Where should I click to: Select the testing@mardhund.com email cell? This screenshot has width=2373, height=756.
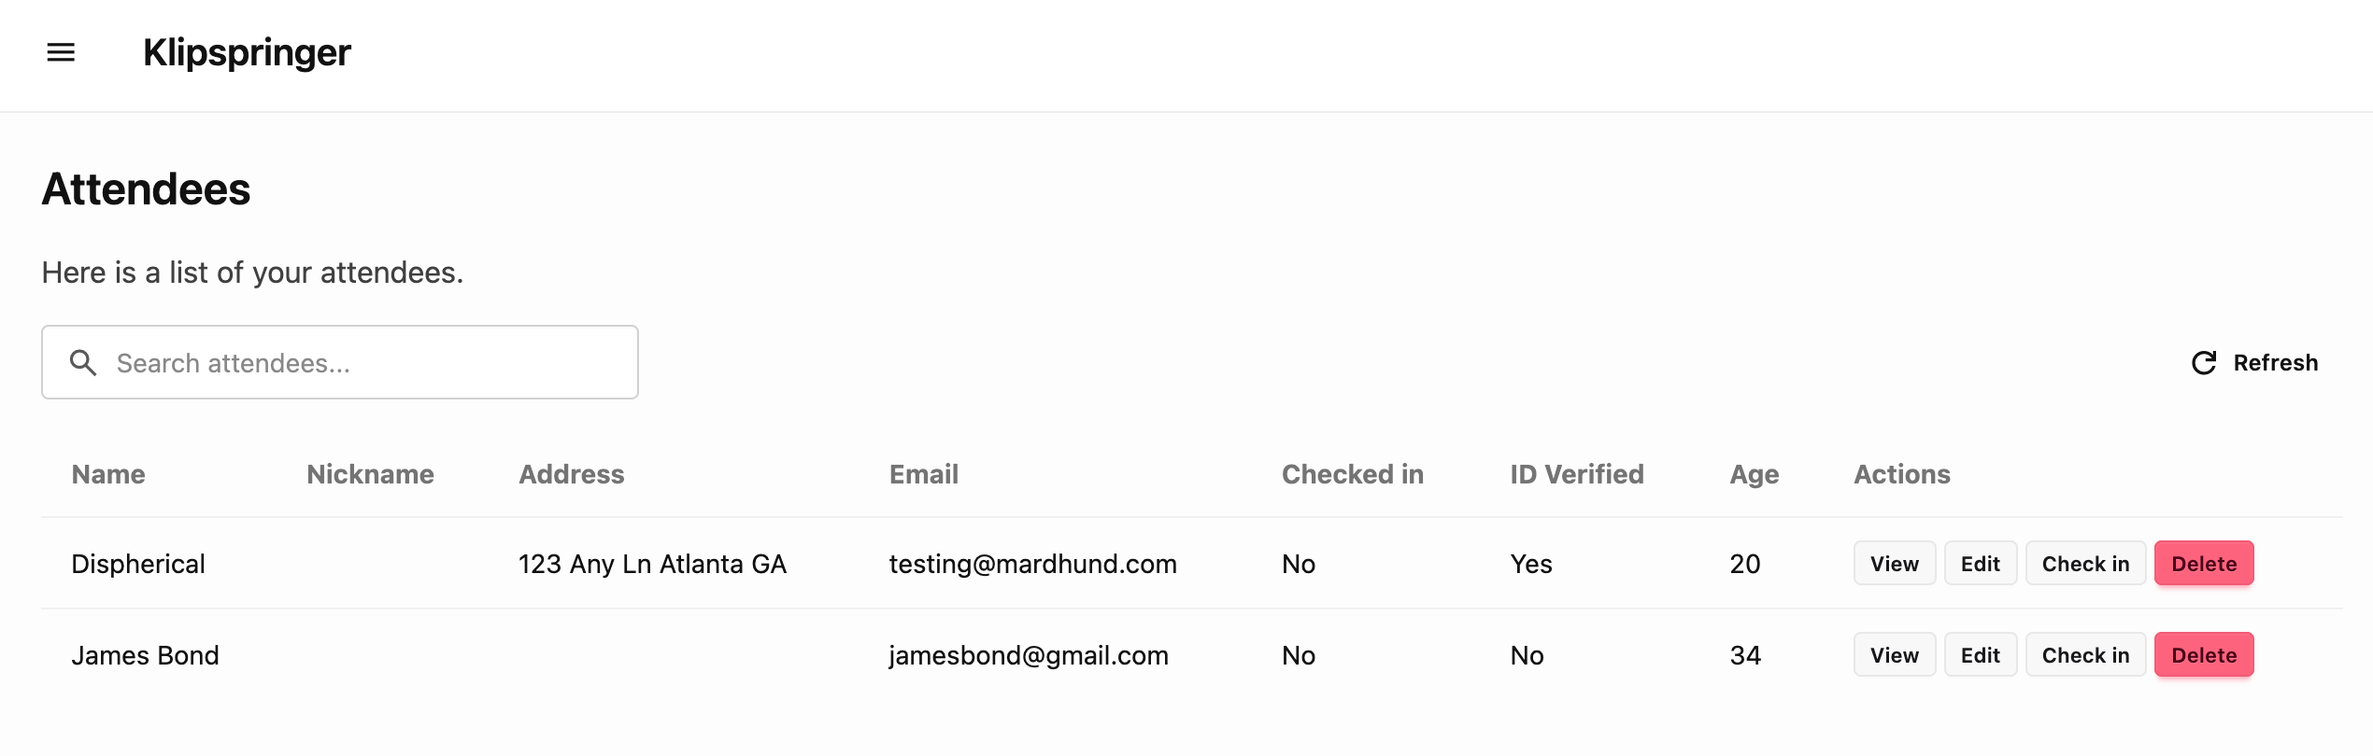point(1032,564)
